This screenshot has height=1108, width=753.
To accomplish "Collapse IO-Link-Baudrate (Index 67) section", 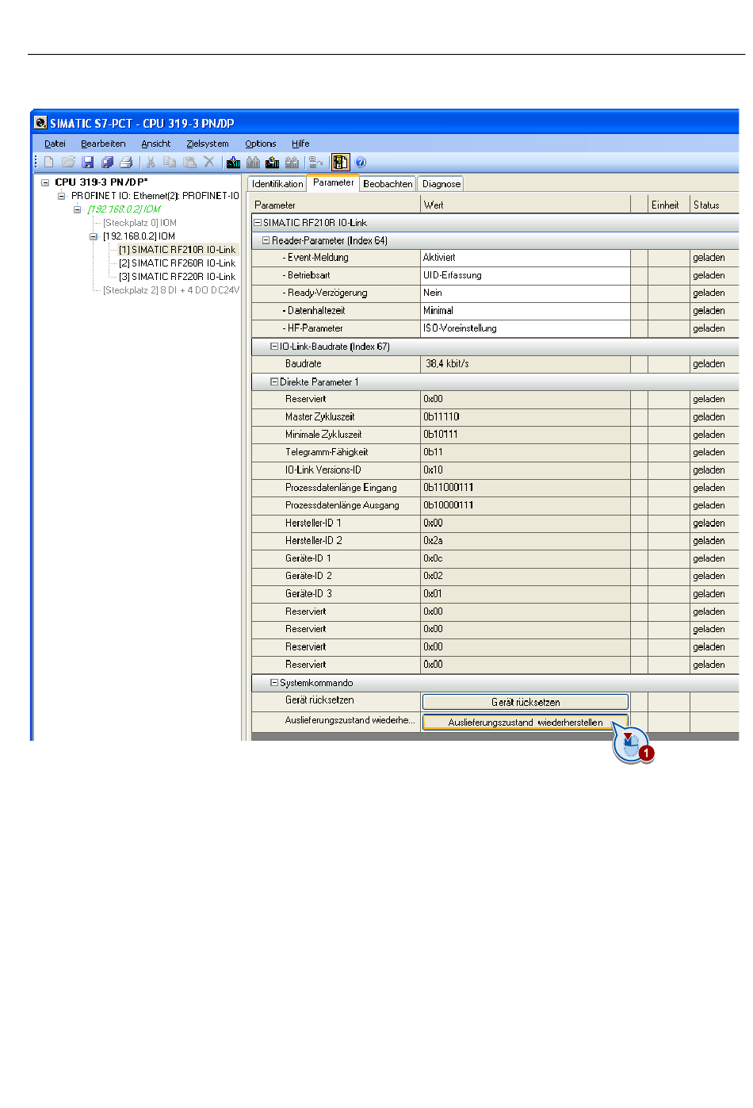I will point(274,347).
